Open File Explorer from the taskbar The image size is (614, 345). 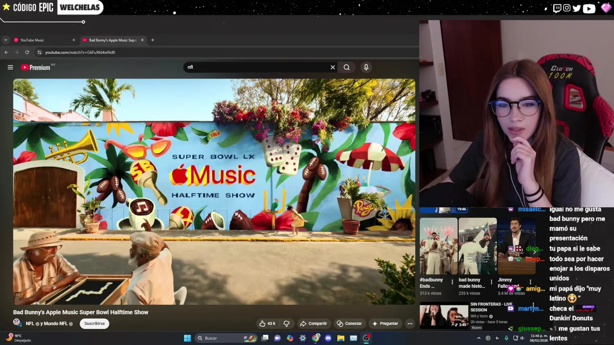pyautogui.click(x=341, y=338)
